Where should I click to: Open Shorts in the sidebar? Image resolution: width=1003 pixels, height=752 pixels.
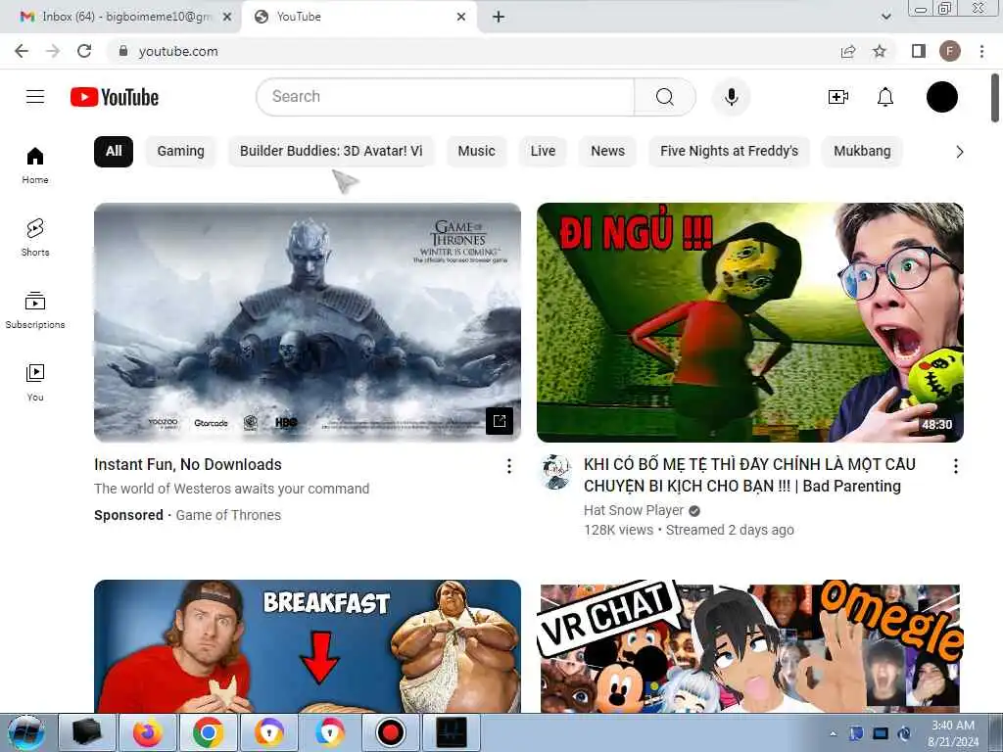point(35,238)
